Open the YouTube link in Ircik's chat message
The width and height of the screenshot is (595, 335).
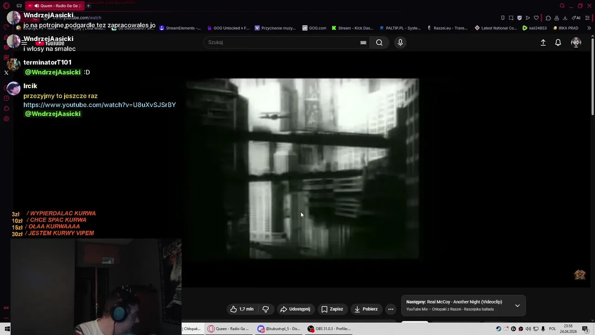[99, 105]
